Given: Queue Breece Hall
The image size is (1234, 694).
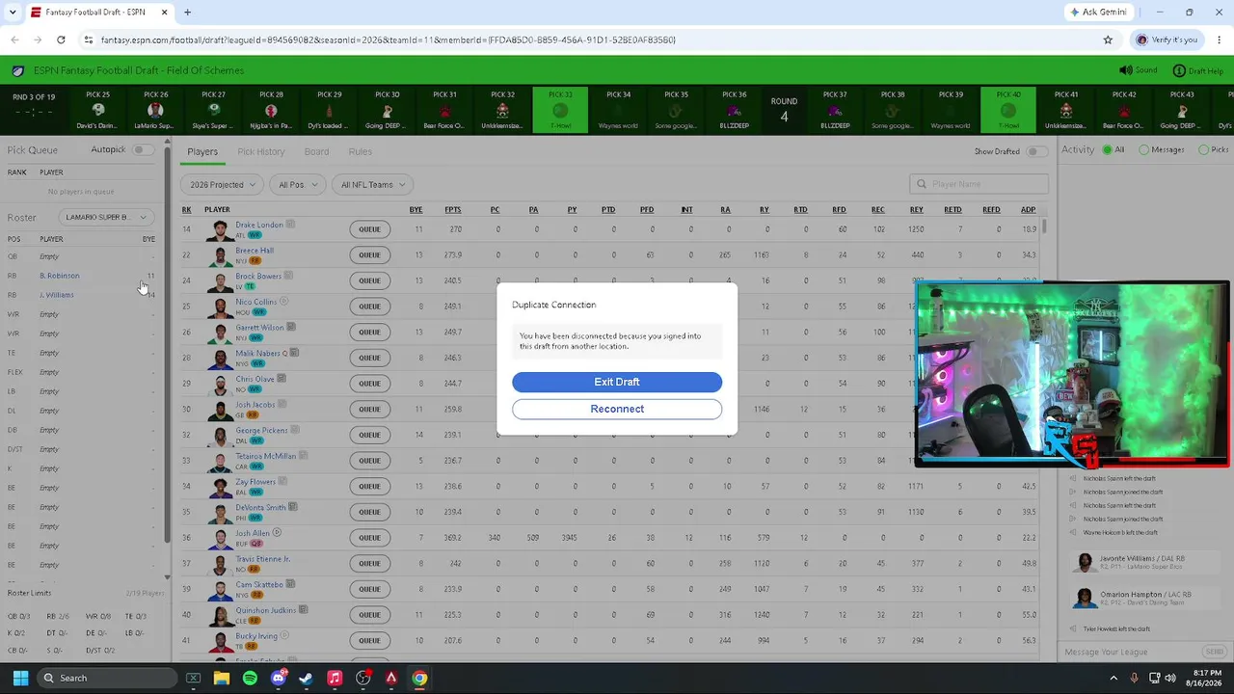Looking at the screenshot, I should click(x=369, y=254).
